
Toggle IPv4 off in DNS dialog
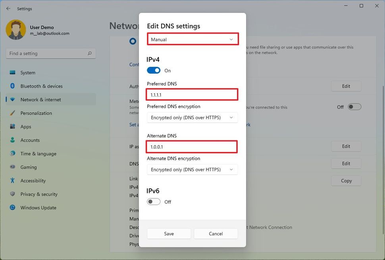[x=153, y=70]
